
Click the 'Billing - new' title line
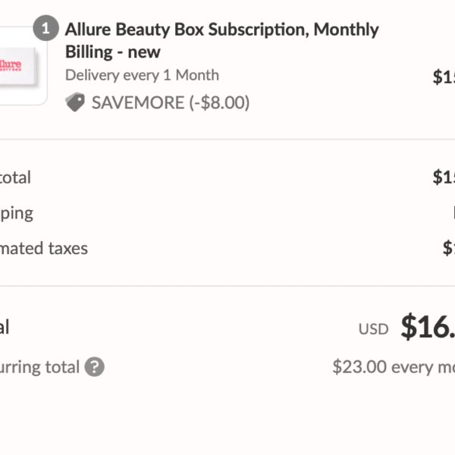coord(113,52)
